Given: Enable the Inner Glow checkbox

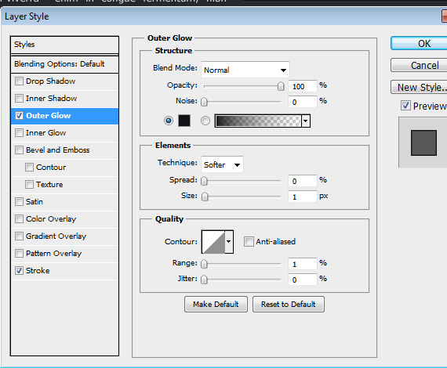Looking at the screenshot, I should 19,133.
